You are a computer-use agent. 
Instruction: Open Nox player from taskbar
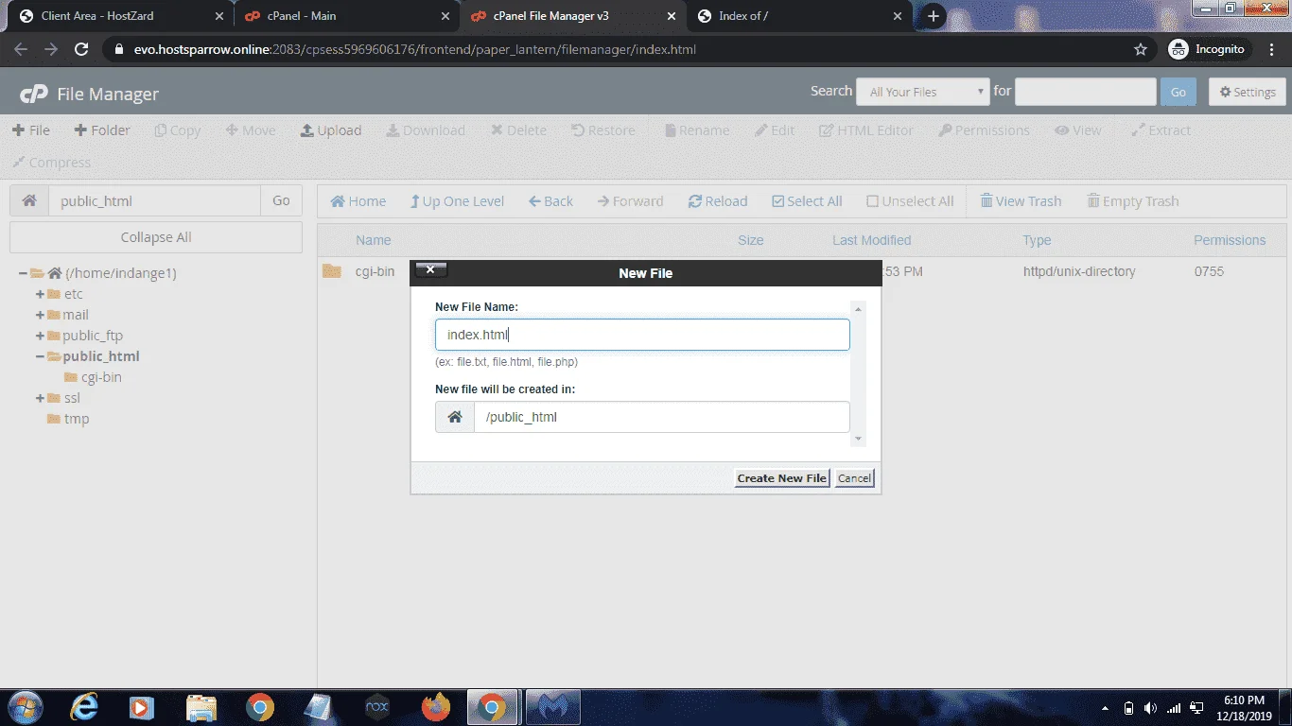[x=377, y=707]
